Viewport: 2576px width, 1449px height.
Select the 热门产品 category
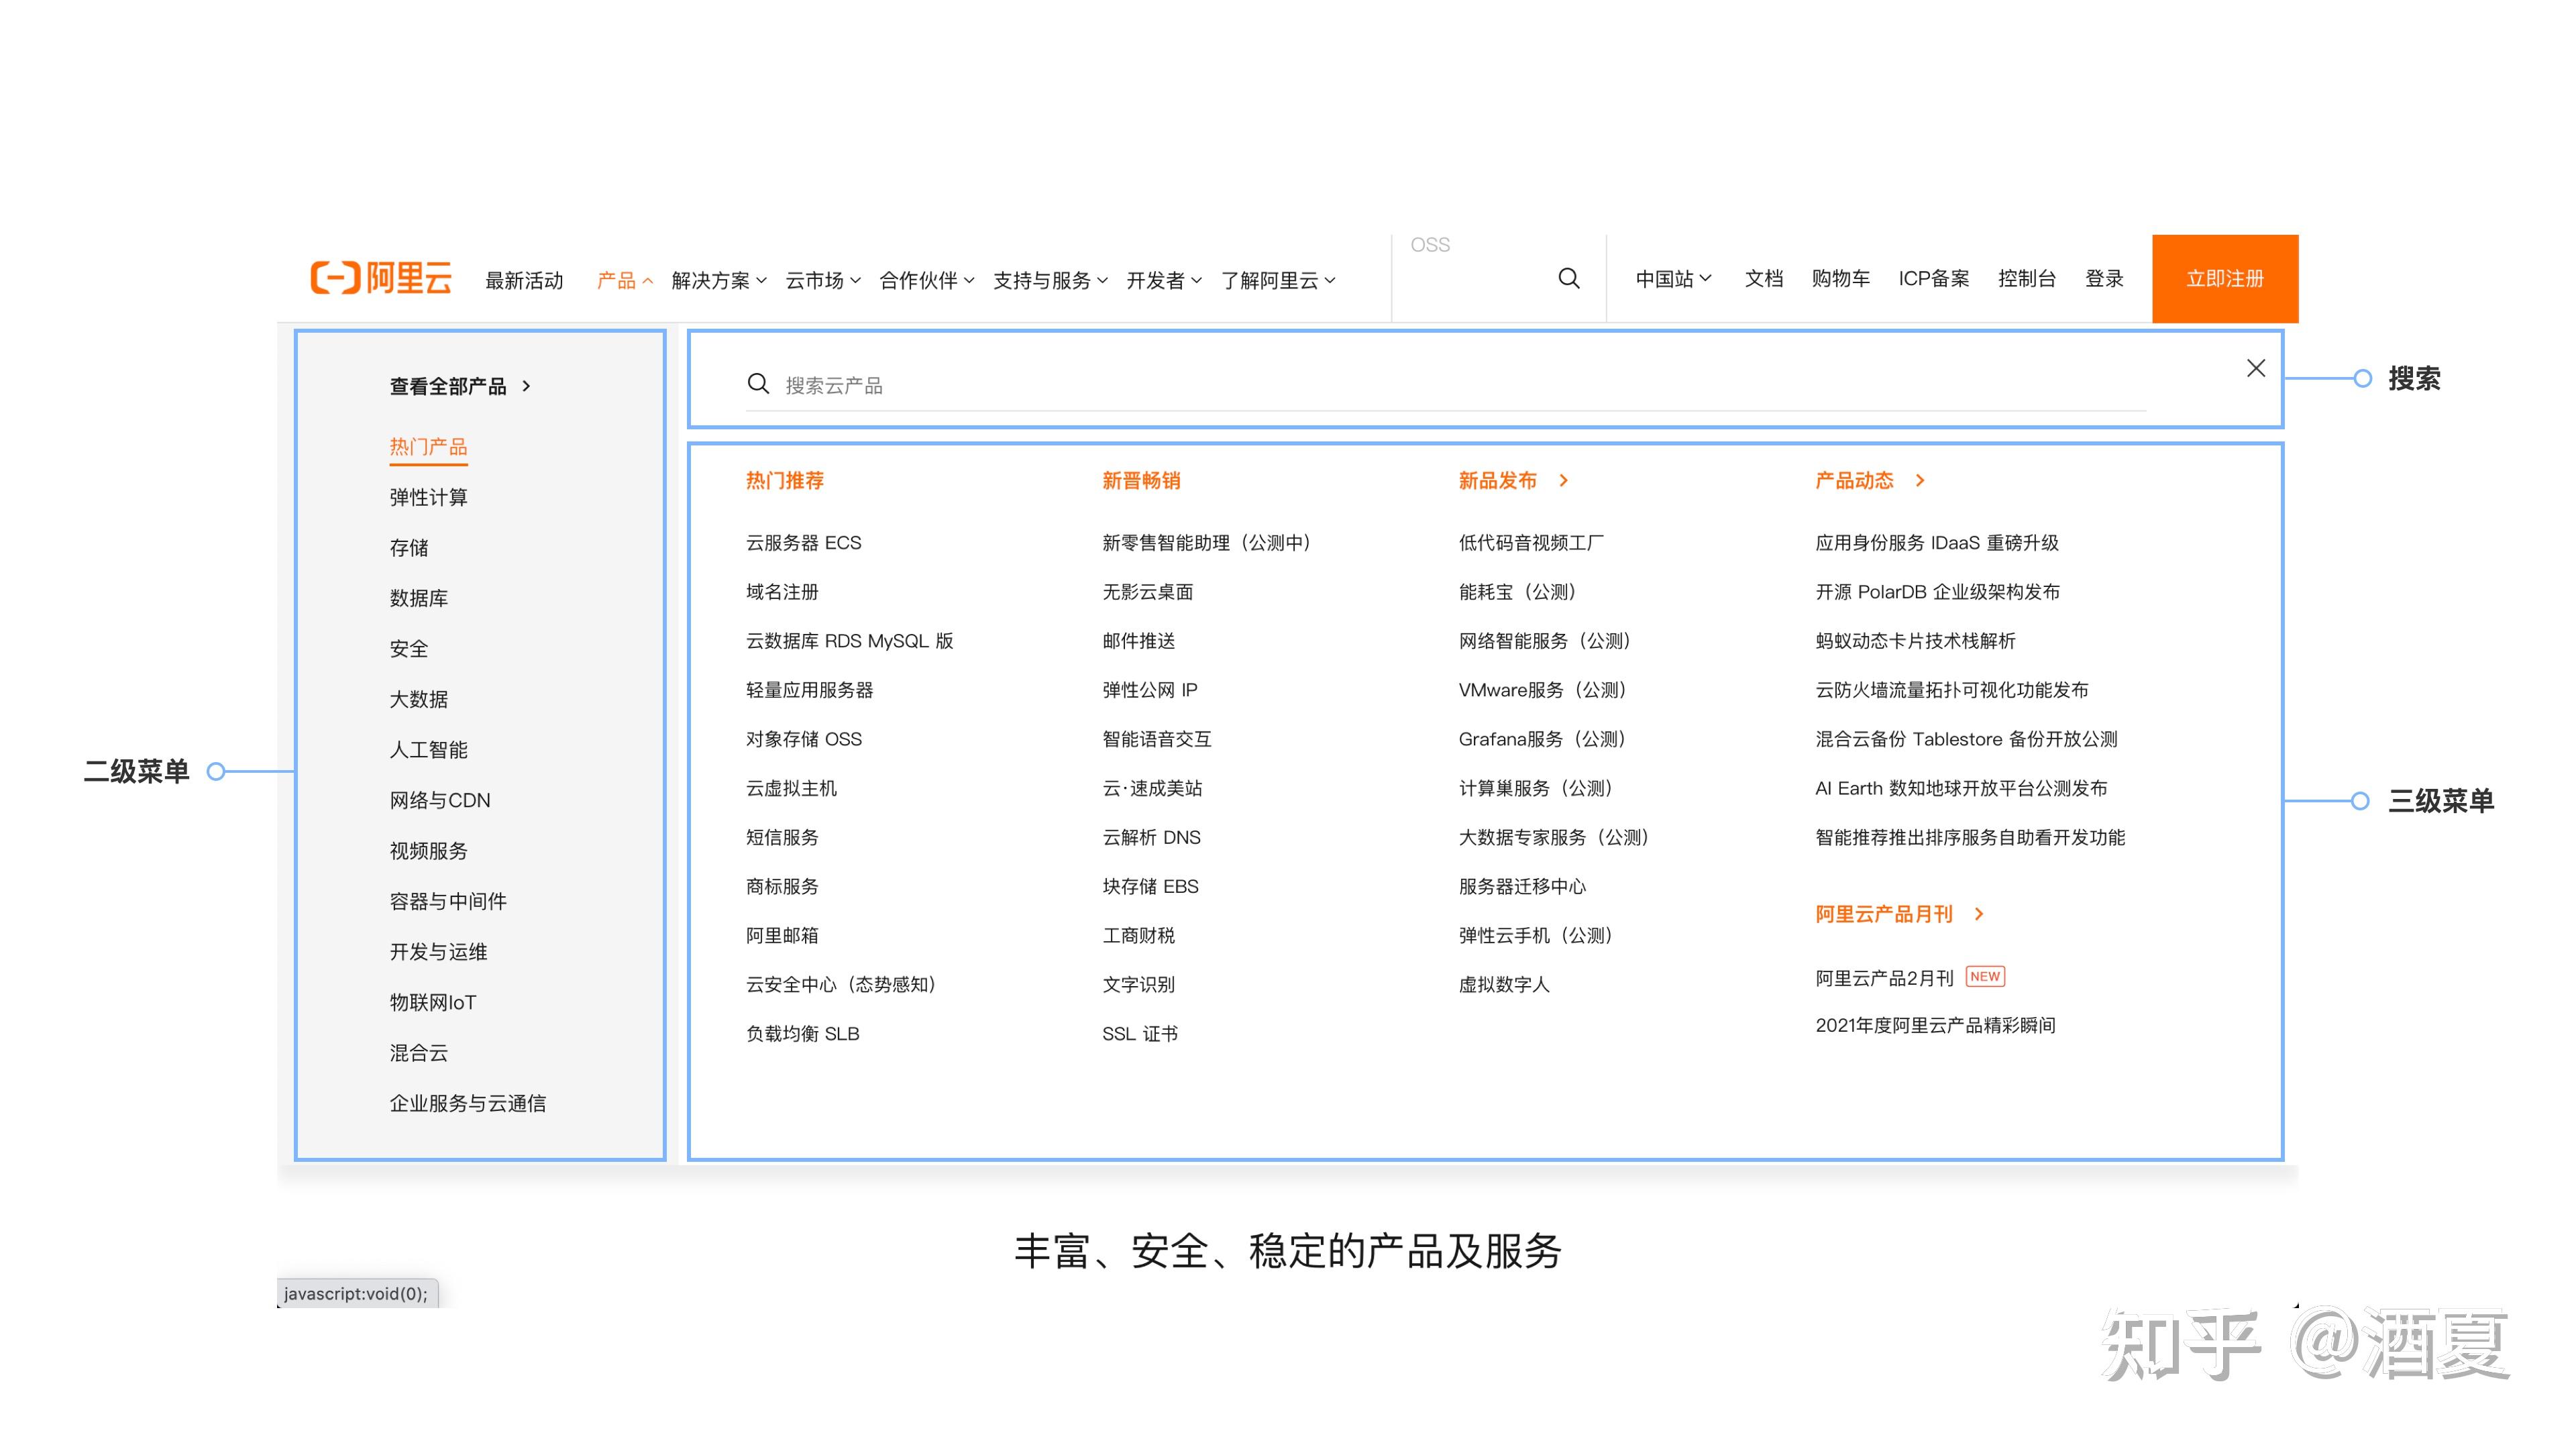(x=428, y=447)
